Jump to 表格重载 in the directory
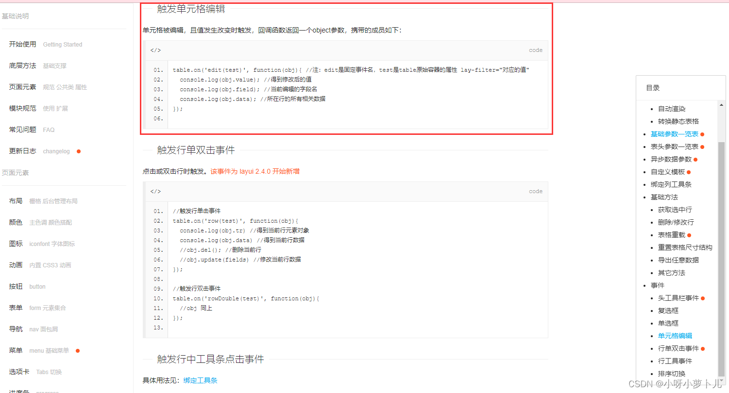The image size is (729, 393). 672,235
